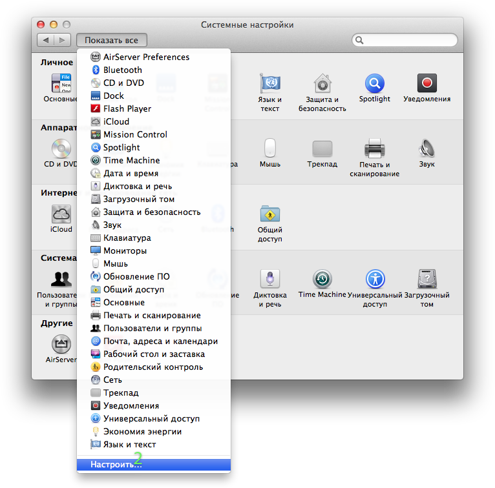Choose Трекпад in the menu list
The height and width of the screenshot is (488, 495).
154,393
